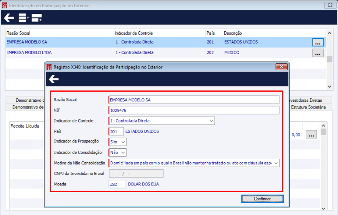Click the back arrow in the main window toolbar
Image resolution: width=338 pixels, height=215 pixels.
coord(9,18)
